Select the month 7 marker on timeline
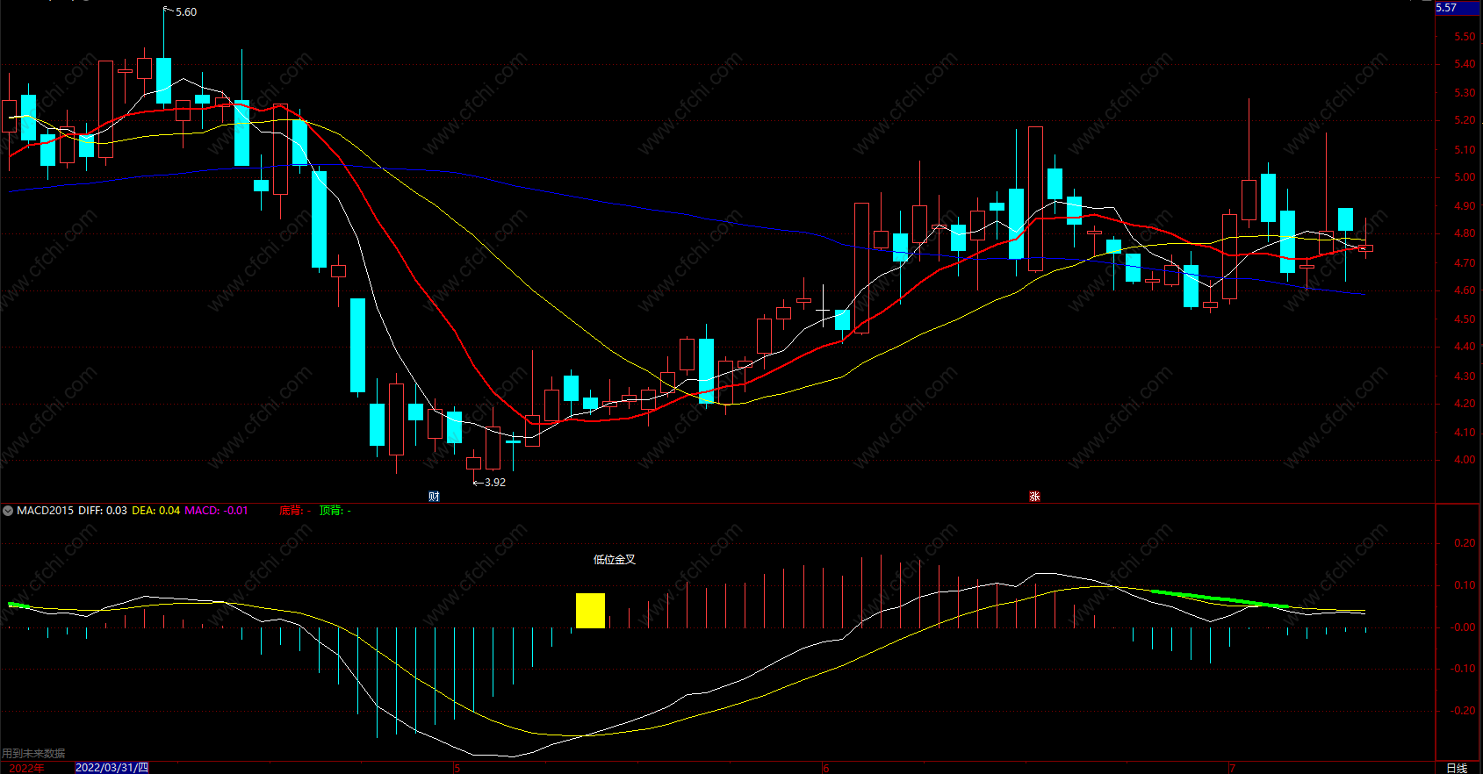1483x774 pixels. (1233, 768)
